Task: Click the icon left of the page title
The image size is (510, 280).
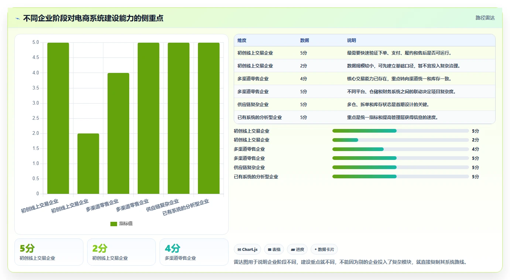Action: pos(17,18)
